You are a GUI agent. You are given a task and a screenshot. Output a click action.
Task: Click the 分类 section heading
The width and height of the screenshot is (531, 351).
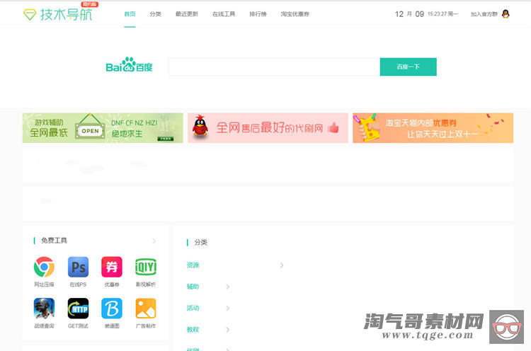(x=200, y=242)
